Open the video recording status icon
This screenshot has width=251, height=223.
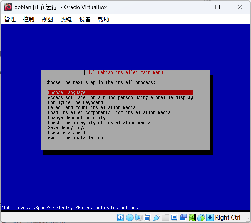183,218
